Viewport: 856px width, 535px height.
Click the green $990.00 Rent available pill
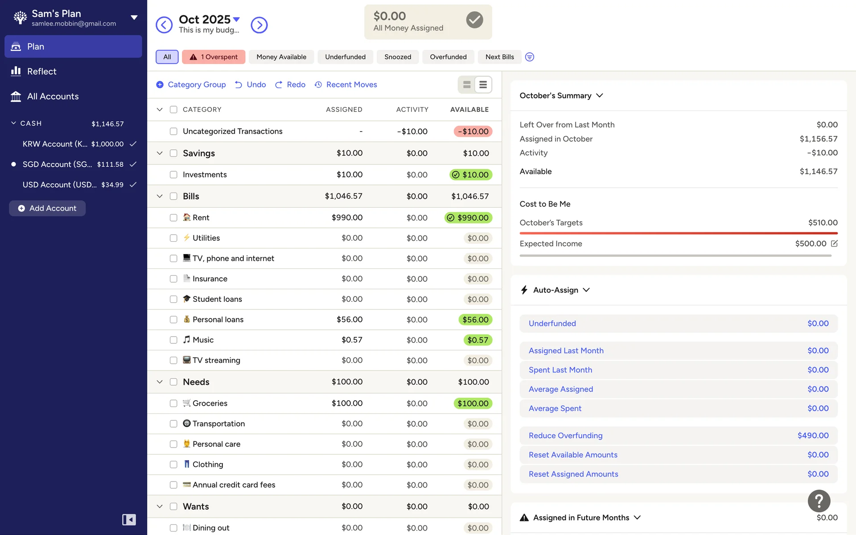point(468,218)
